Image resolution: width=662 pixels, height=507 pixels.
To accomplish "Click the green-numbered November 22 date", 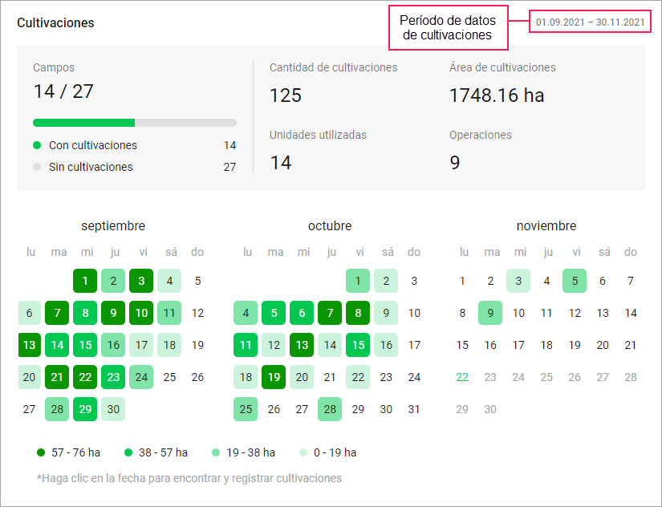I will pyautogui.click(x=463, y=377).
